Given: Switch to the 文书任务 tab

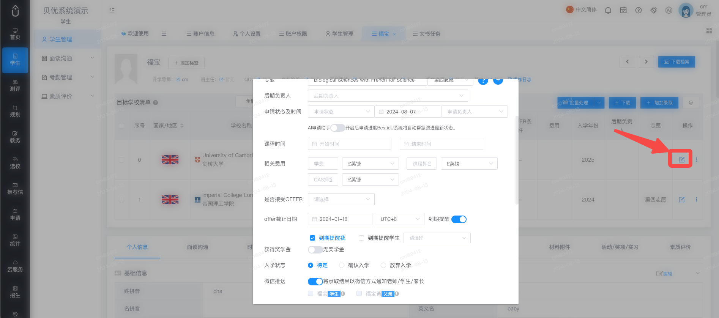Looking at the screenshot, I should coord(427,34).
